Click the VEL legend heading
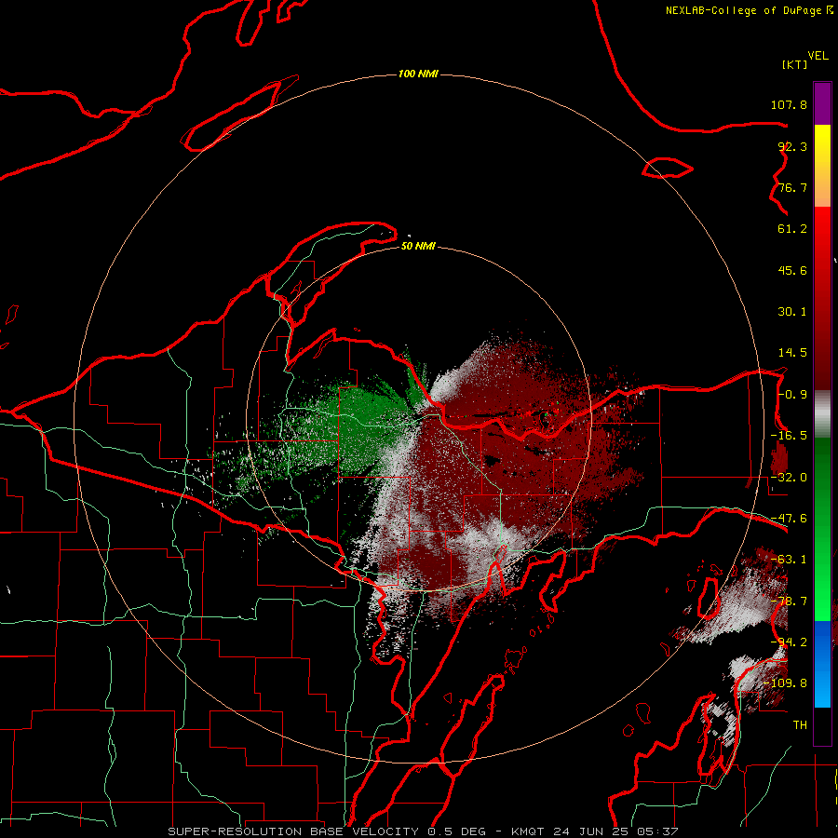Viewport: 838px width, 838px height. pyautogui.click(x=818, y=56)
